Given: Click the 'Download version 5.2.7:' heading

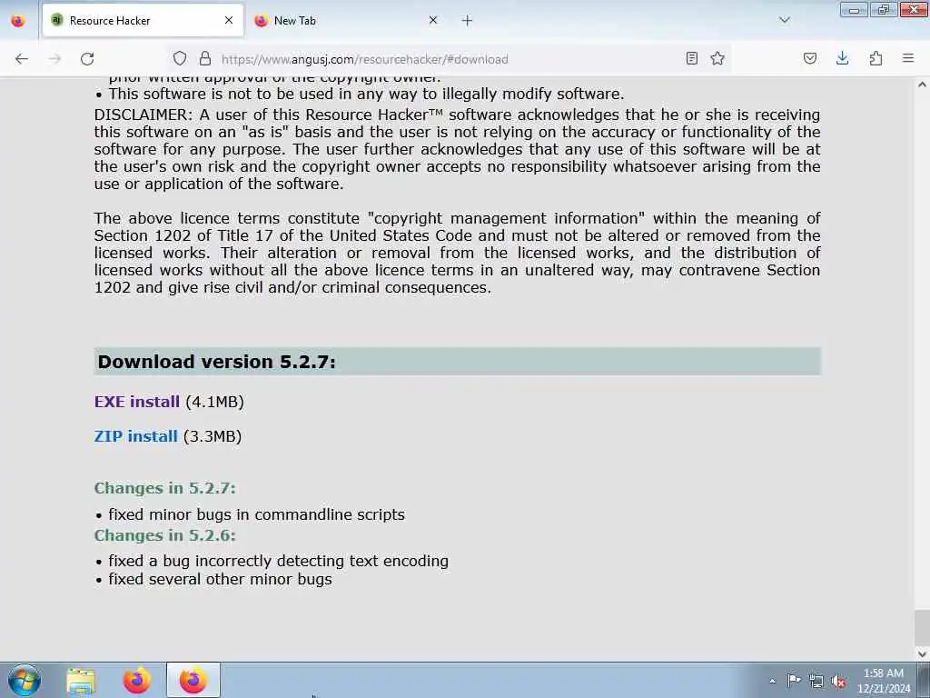Looking at the screenshot, I should pyautogui.click(x=216, y=362).
